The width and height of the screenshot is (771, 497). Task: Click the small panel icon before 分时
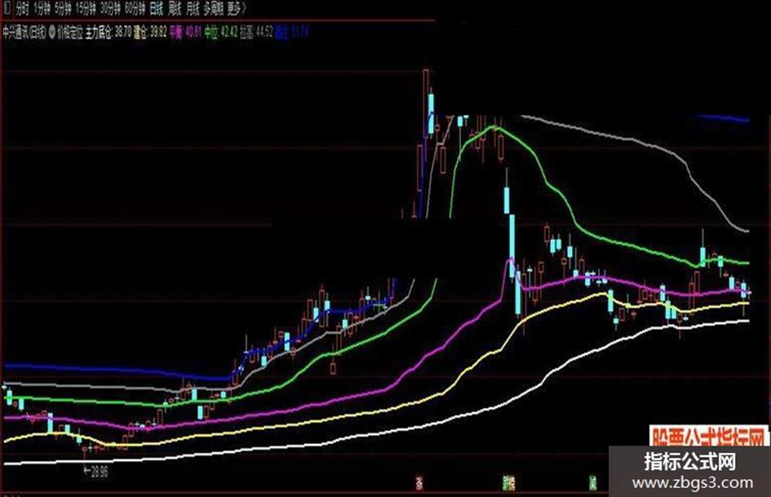[x=7, y=8]
